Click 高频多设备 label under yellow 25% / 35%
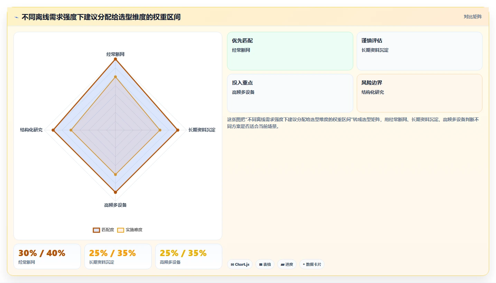This screenshot has width=496, height=283. coord(170,262)
